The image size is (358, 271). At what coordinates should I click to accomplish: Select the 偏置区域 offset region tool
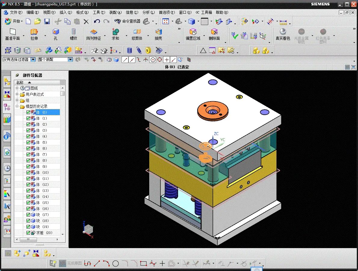(193, 34)
